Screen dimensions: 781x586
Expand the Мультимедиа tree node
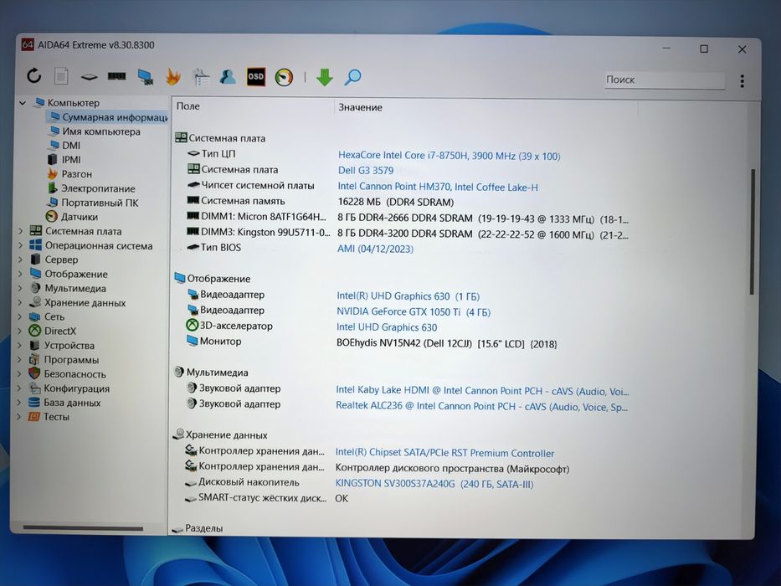tap(20, 288)
